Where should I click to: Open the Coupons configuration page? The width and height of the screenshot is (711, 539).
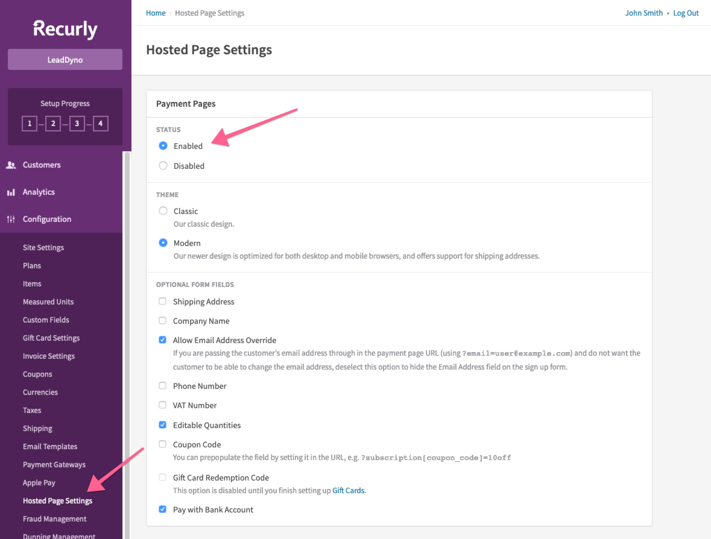click(37, 374)
